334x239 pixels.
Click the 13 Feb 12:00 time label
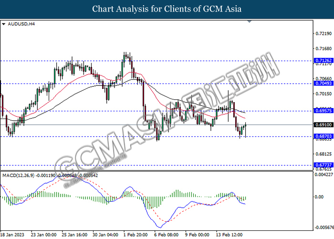(229, 235)
